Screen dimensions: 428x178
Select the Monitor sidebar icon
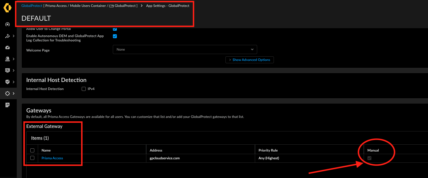(x=7, y=70)
